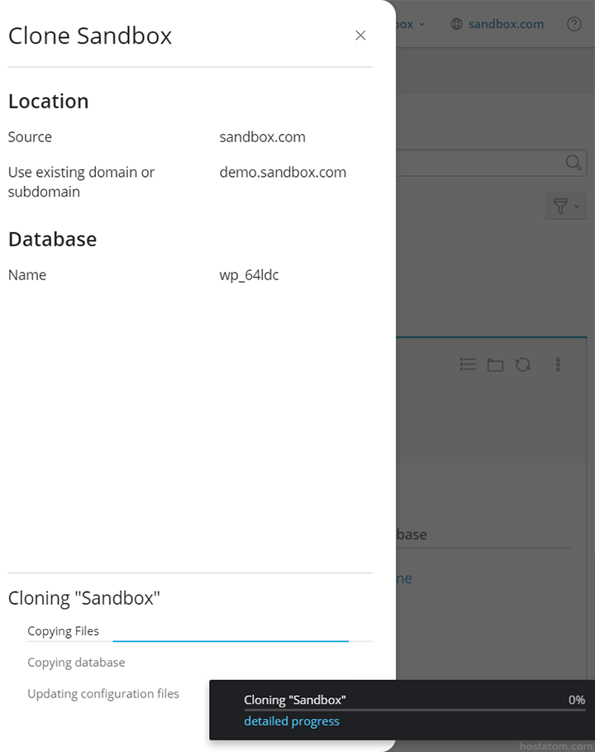Click the refresh sync icon
Image resolution: width=595 pixels, height=752 pixels.
point(522,364)
